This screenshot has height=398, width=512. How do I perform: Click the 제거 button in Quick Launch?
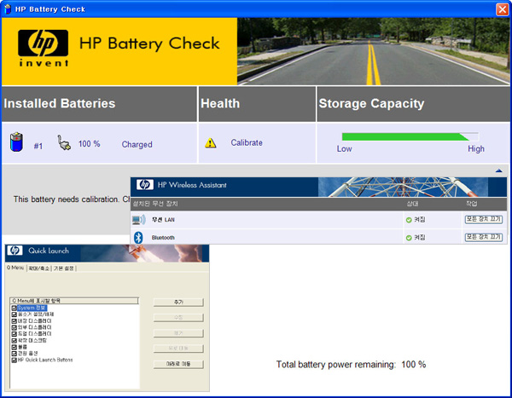tap(178, 333)
